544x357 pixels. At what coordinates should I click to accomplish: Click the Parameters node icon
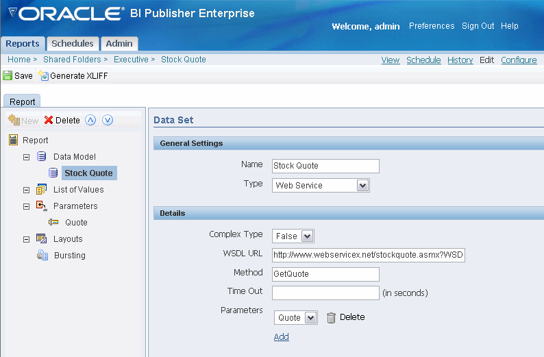tap(42, 206)
